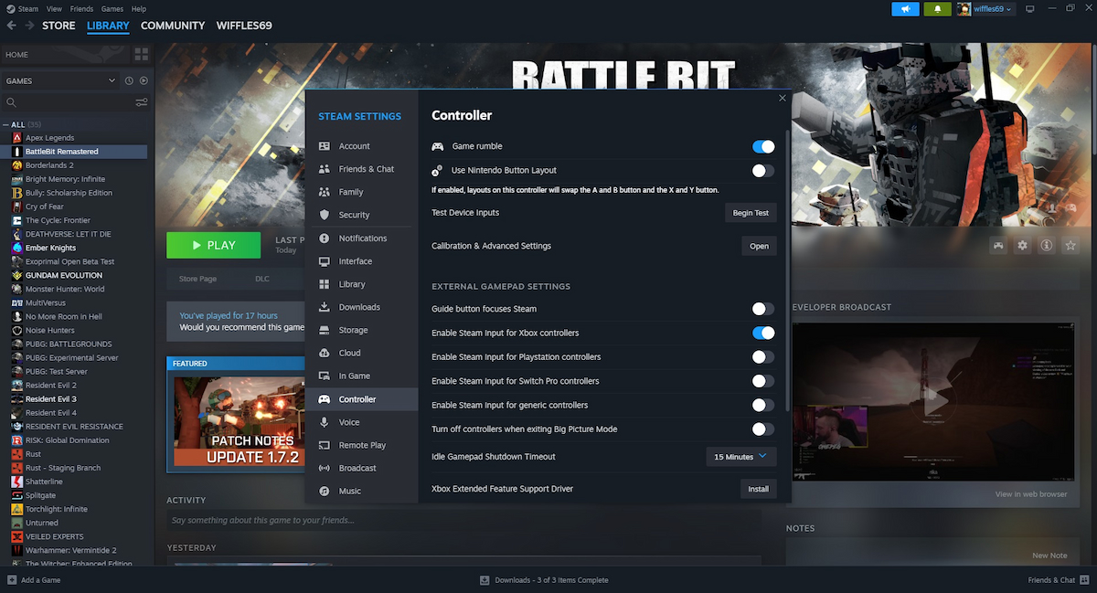The width and height of the screenshot is (1097, 593).
Task: Enable Use Nintendo Button Layout toggle
Action: (762, 171)
